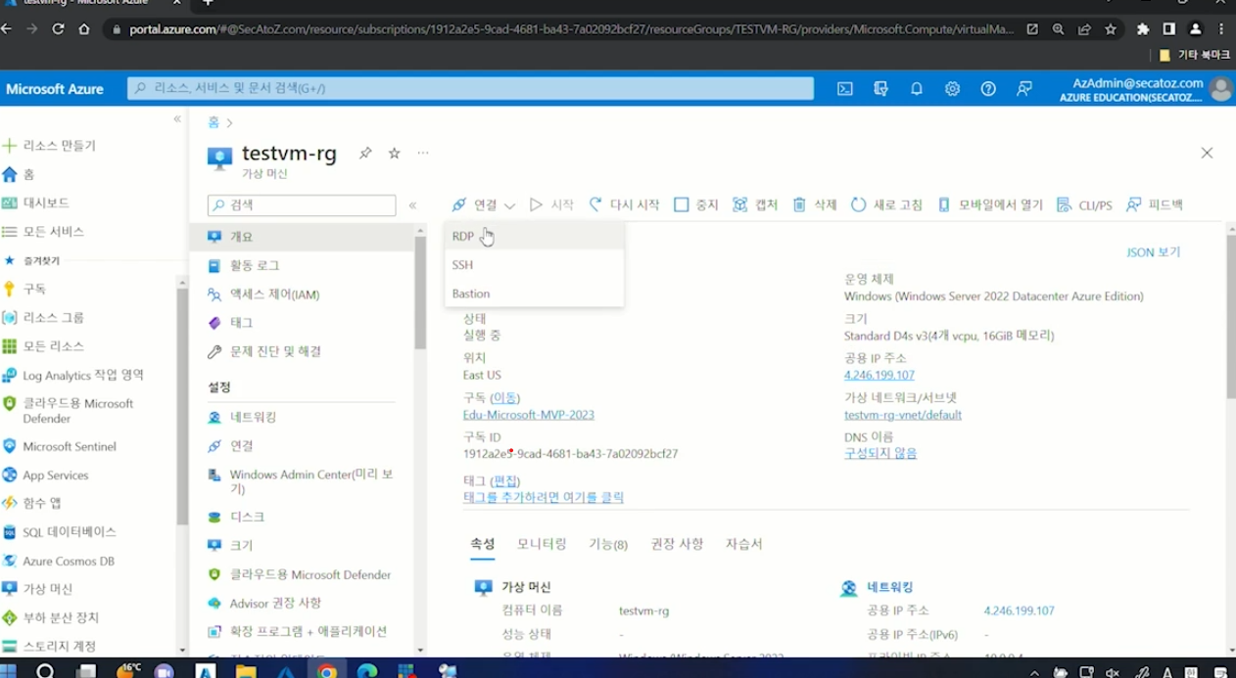Mark testvm-rg as favorite star
The image size is (1236, 678).
[395, 154]
